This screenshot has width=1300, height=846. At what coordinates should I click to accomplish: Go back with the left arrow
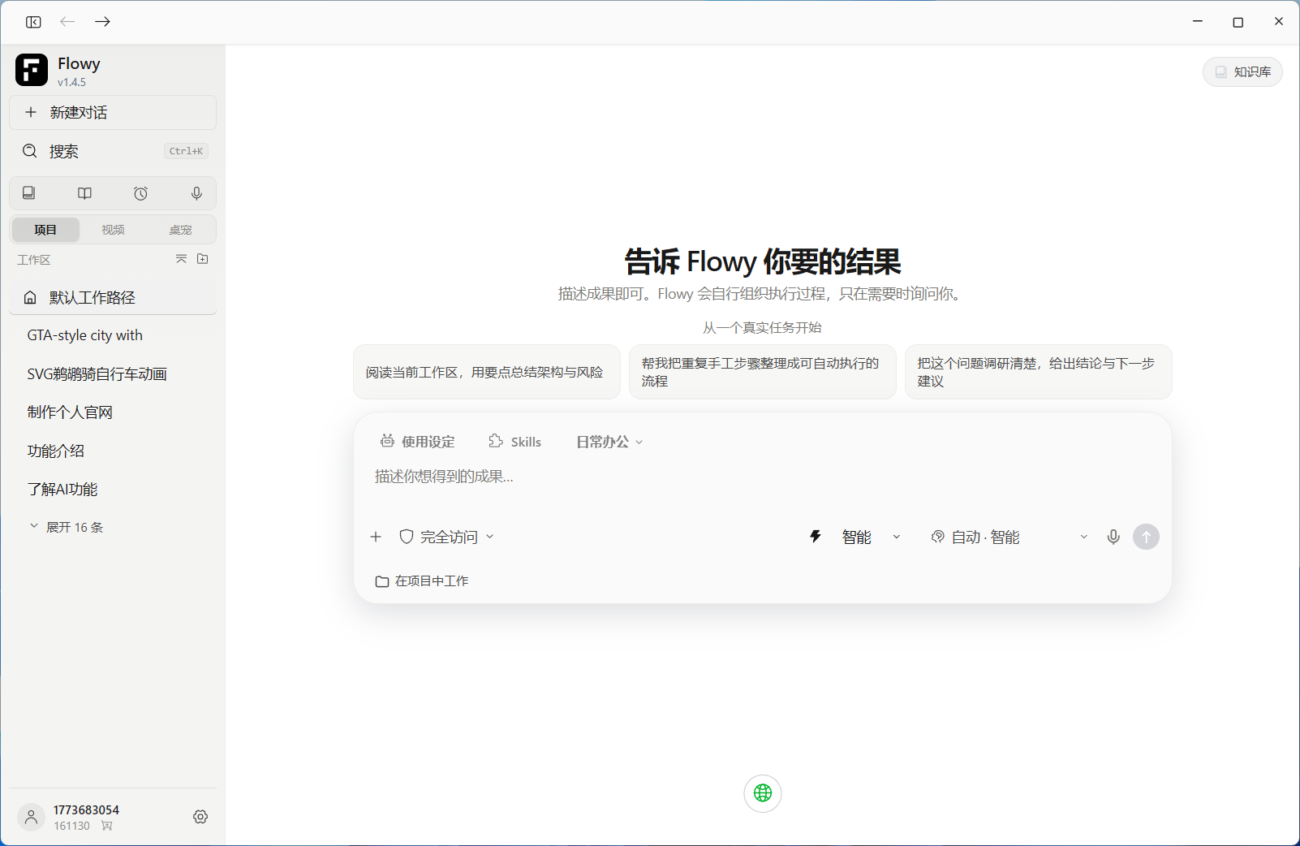67,22
